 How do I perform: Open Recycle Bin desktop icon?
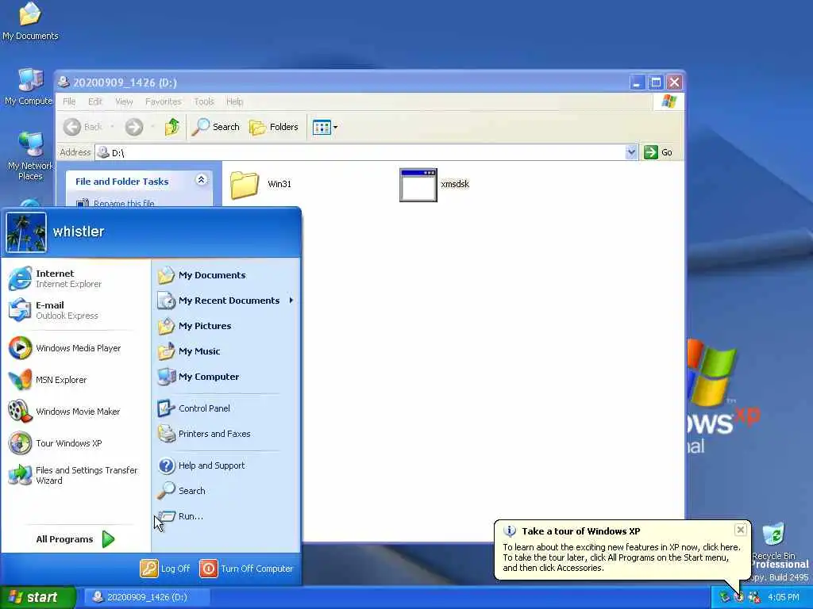[773, 541]
